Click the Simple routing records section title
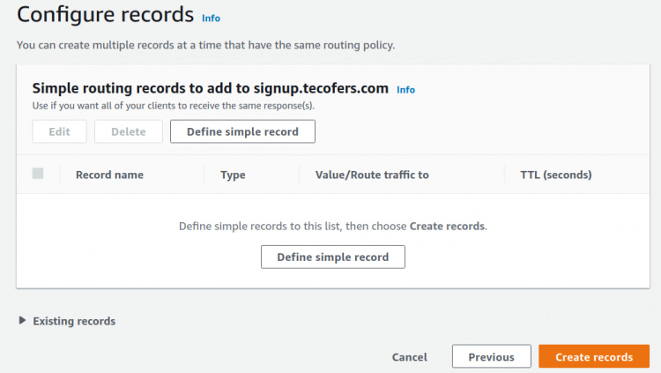The image size is (661, 373). (x=210, y=88)
